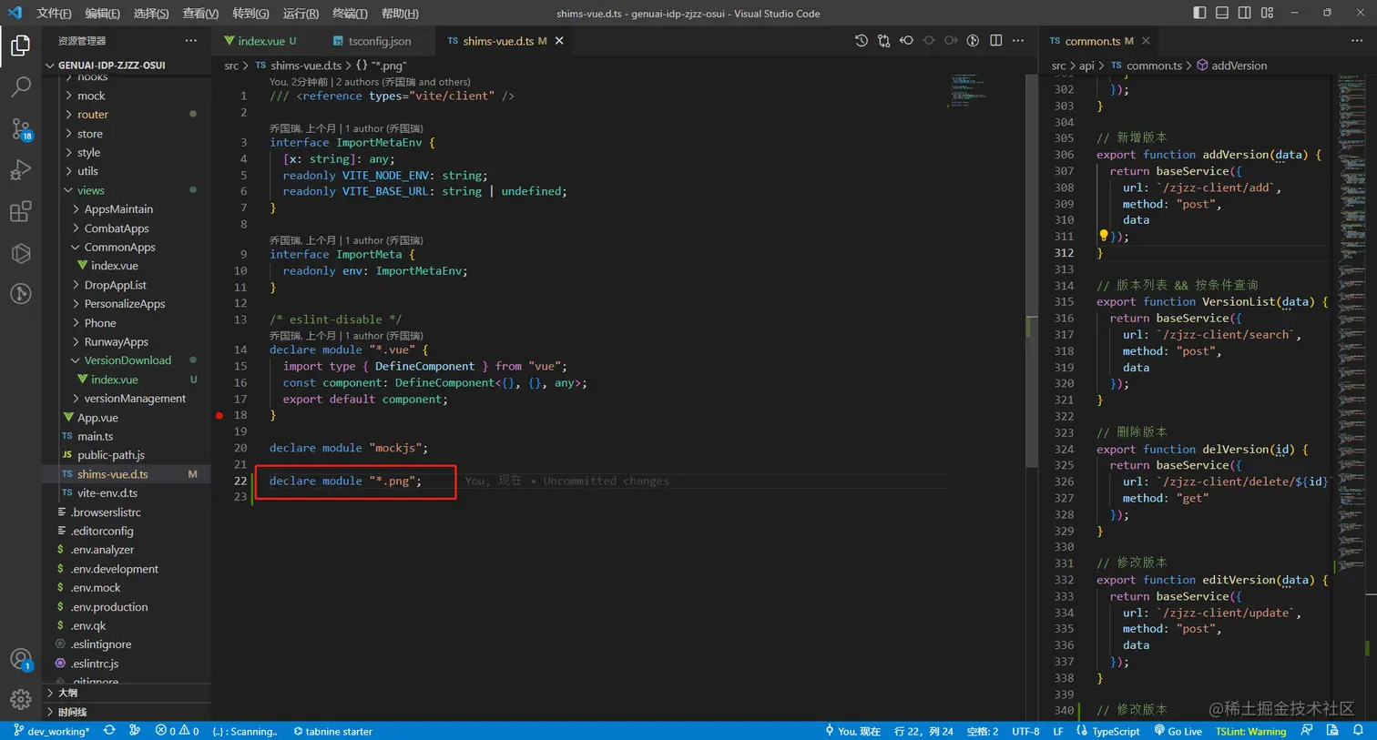Image resolution: width=1377 pixels, height=740 pixels.
Task: Click the dev_working branch indicator
Action: (x=51, y=731)
